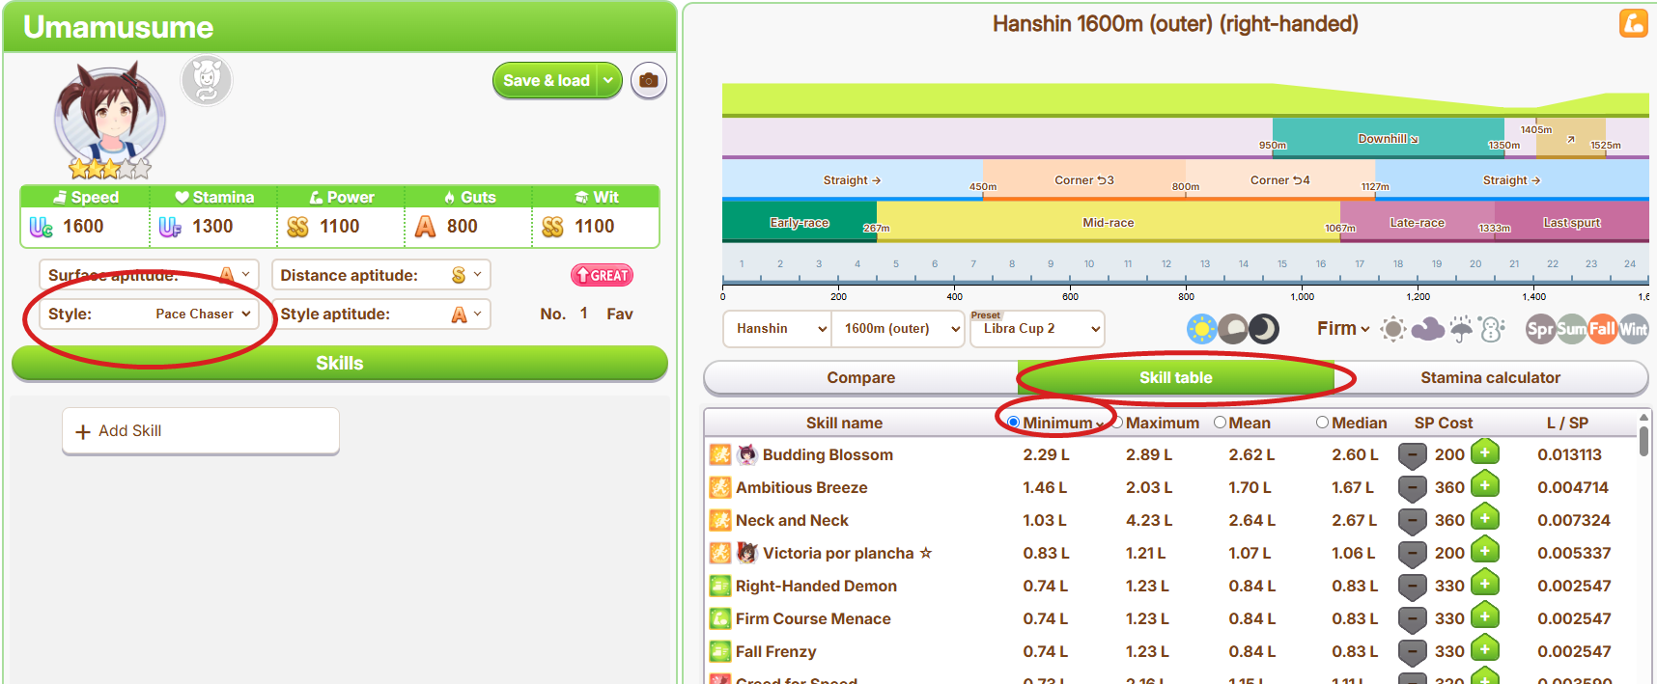Screen dimensions: 1657x684
Task: Open the Surface aptitude dropdown
Action: coord(149,275)
